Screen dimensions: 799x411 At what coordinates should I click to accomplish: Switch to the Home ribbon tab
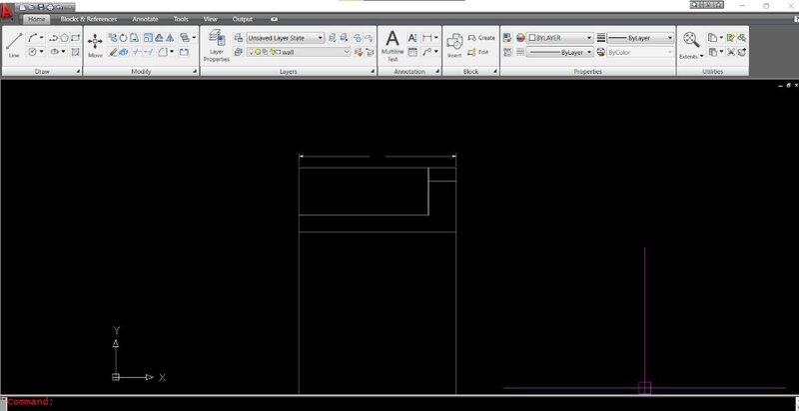tap(36, 19)
